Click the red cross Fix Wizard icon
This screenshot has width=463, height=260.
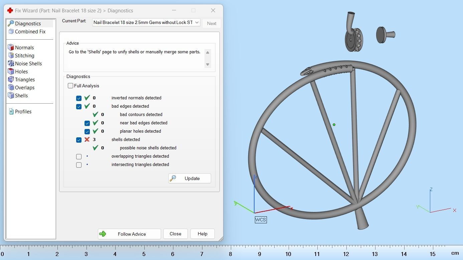tap(10, 10)
